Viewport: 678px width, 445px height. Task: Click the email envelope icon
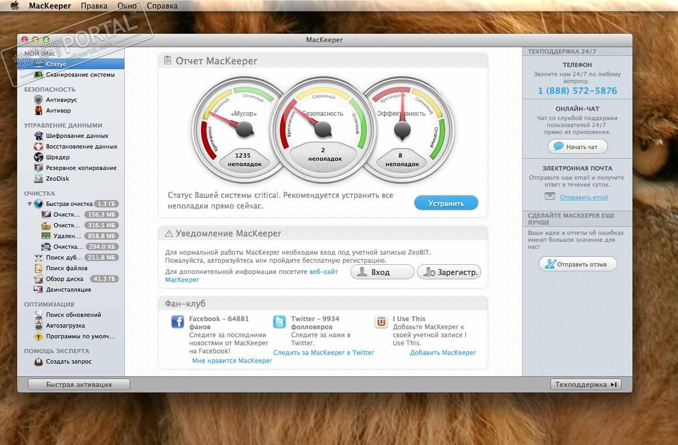pyautogui.click(x=550, y=197)
